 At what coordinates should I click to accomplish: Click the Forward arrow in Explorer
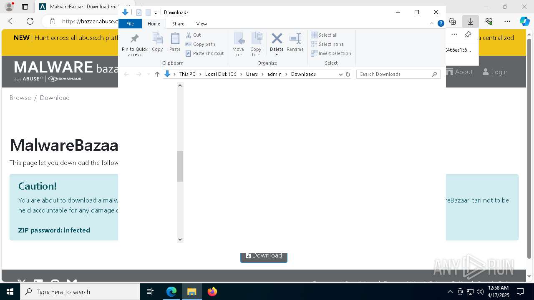(x=139, y=74)
